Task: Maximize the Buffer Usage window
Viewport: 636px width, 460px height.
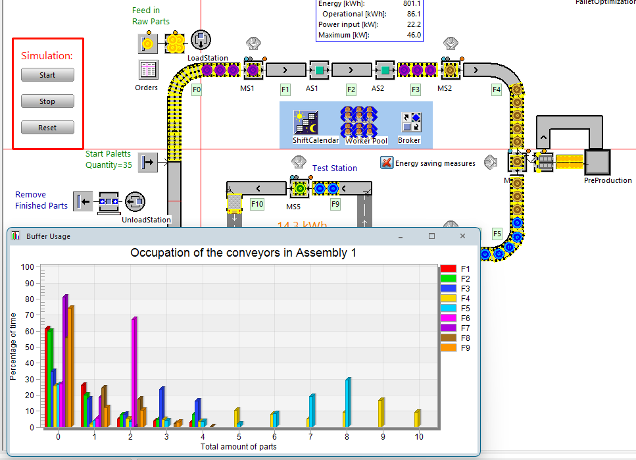Action: [x=432, y=236]
